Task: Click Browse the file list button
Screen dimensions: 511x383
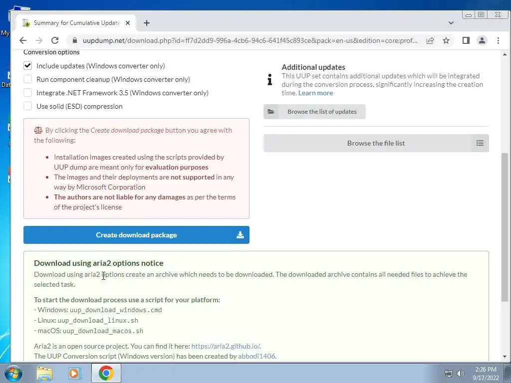Action: 376,143
